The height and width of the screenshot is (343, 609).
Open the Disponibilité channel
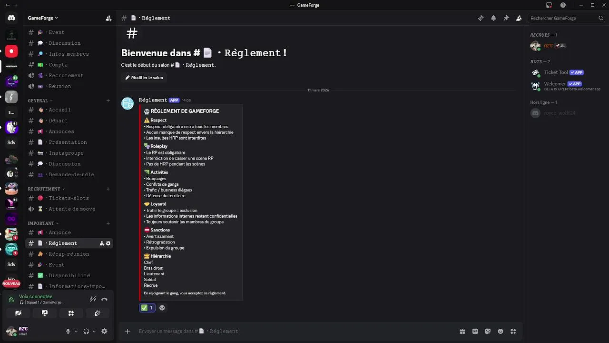pyautogui.click(x=69, y=276)
